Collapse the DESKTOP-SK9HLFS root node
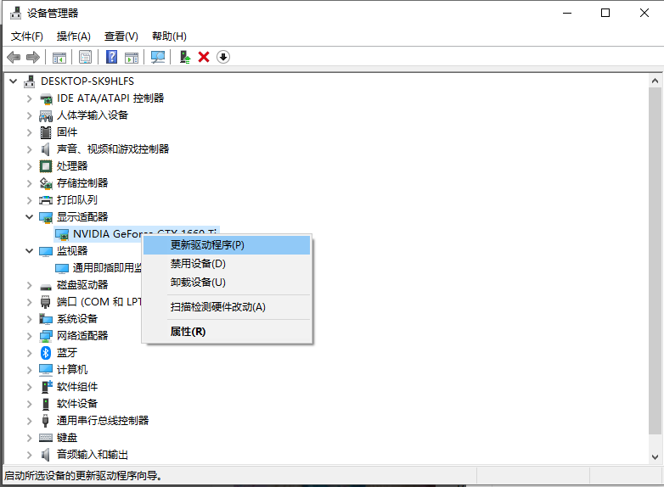This screenshot has width=664, height=487. tap(14, 81)
